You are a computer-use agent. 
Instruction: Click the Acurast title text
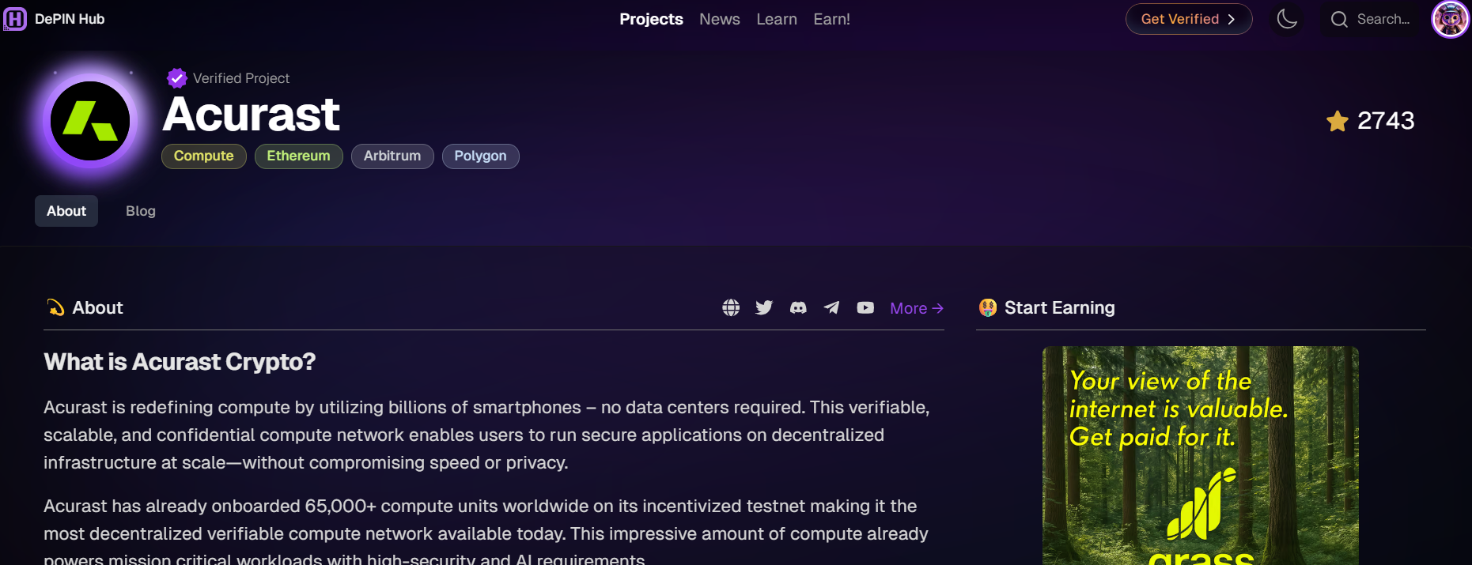[251, 115]
